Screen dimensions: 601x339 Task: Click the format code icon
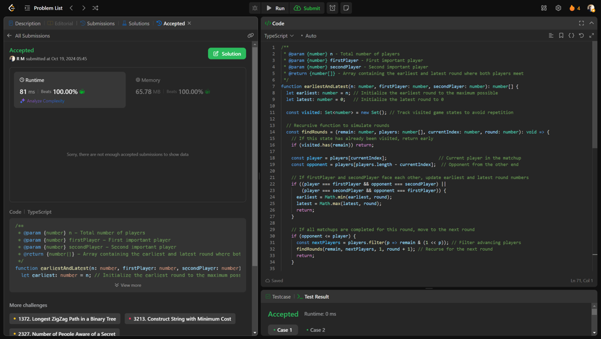(x=551, y=35)
